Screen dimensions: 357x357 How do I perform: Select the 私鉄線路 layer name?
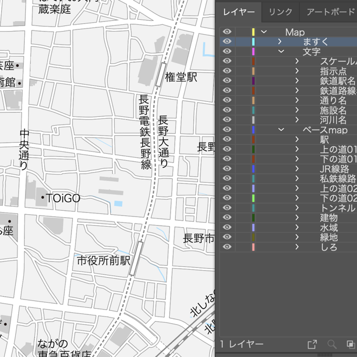click(338, 179)
